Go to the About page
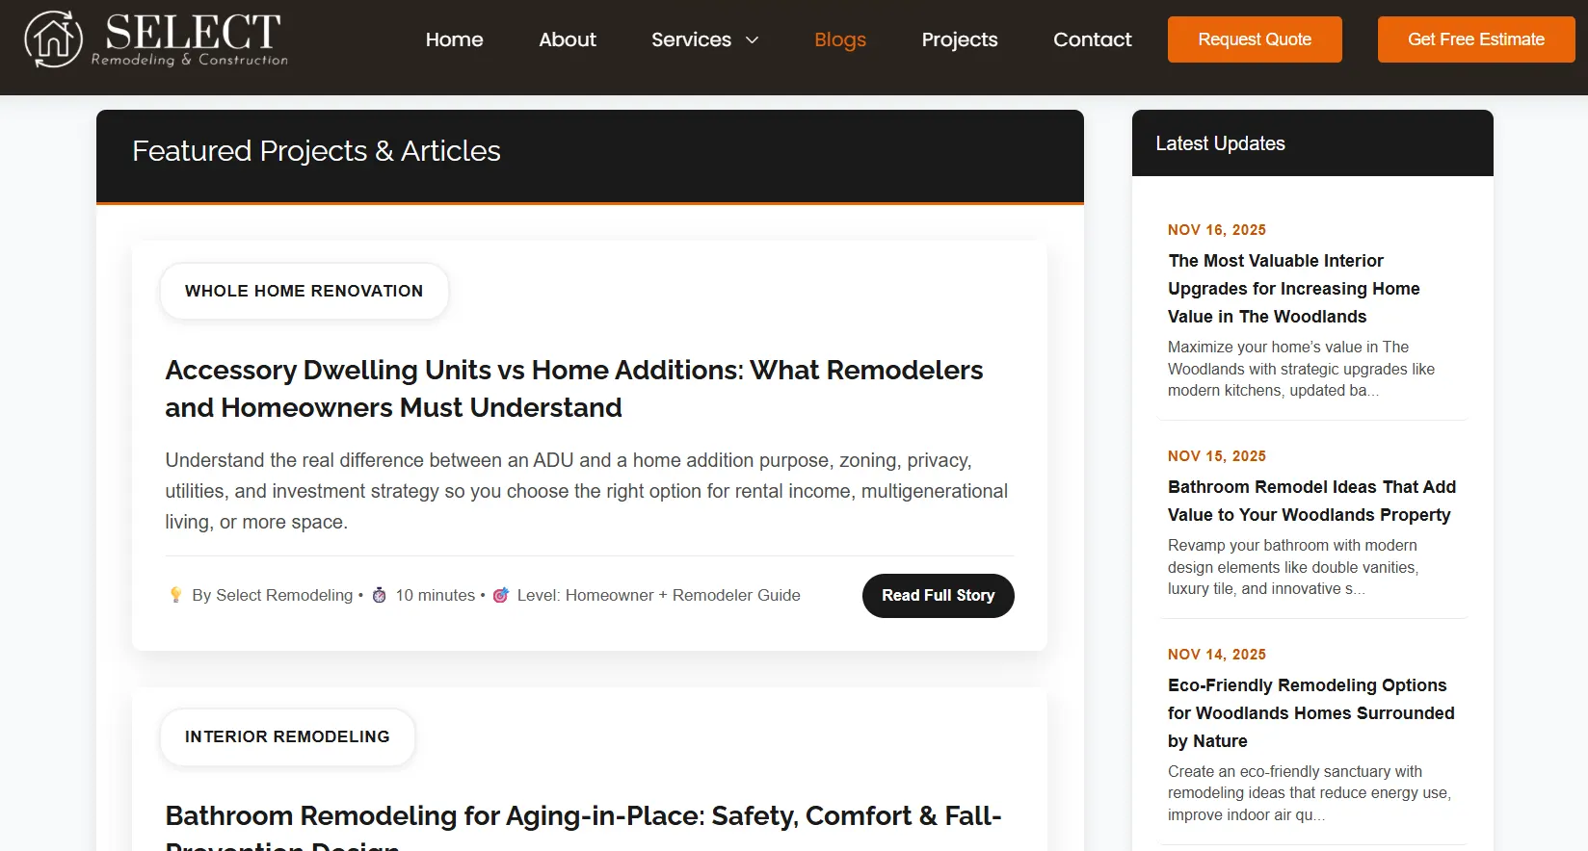Viewport: 1588px width, 851px height. click(x=568, y=39)
